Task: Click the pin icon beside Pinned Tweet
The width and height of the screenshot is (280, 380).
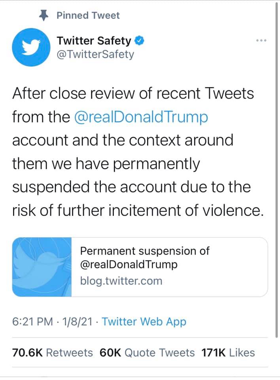Action: coord(44,15)
